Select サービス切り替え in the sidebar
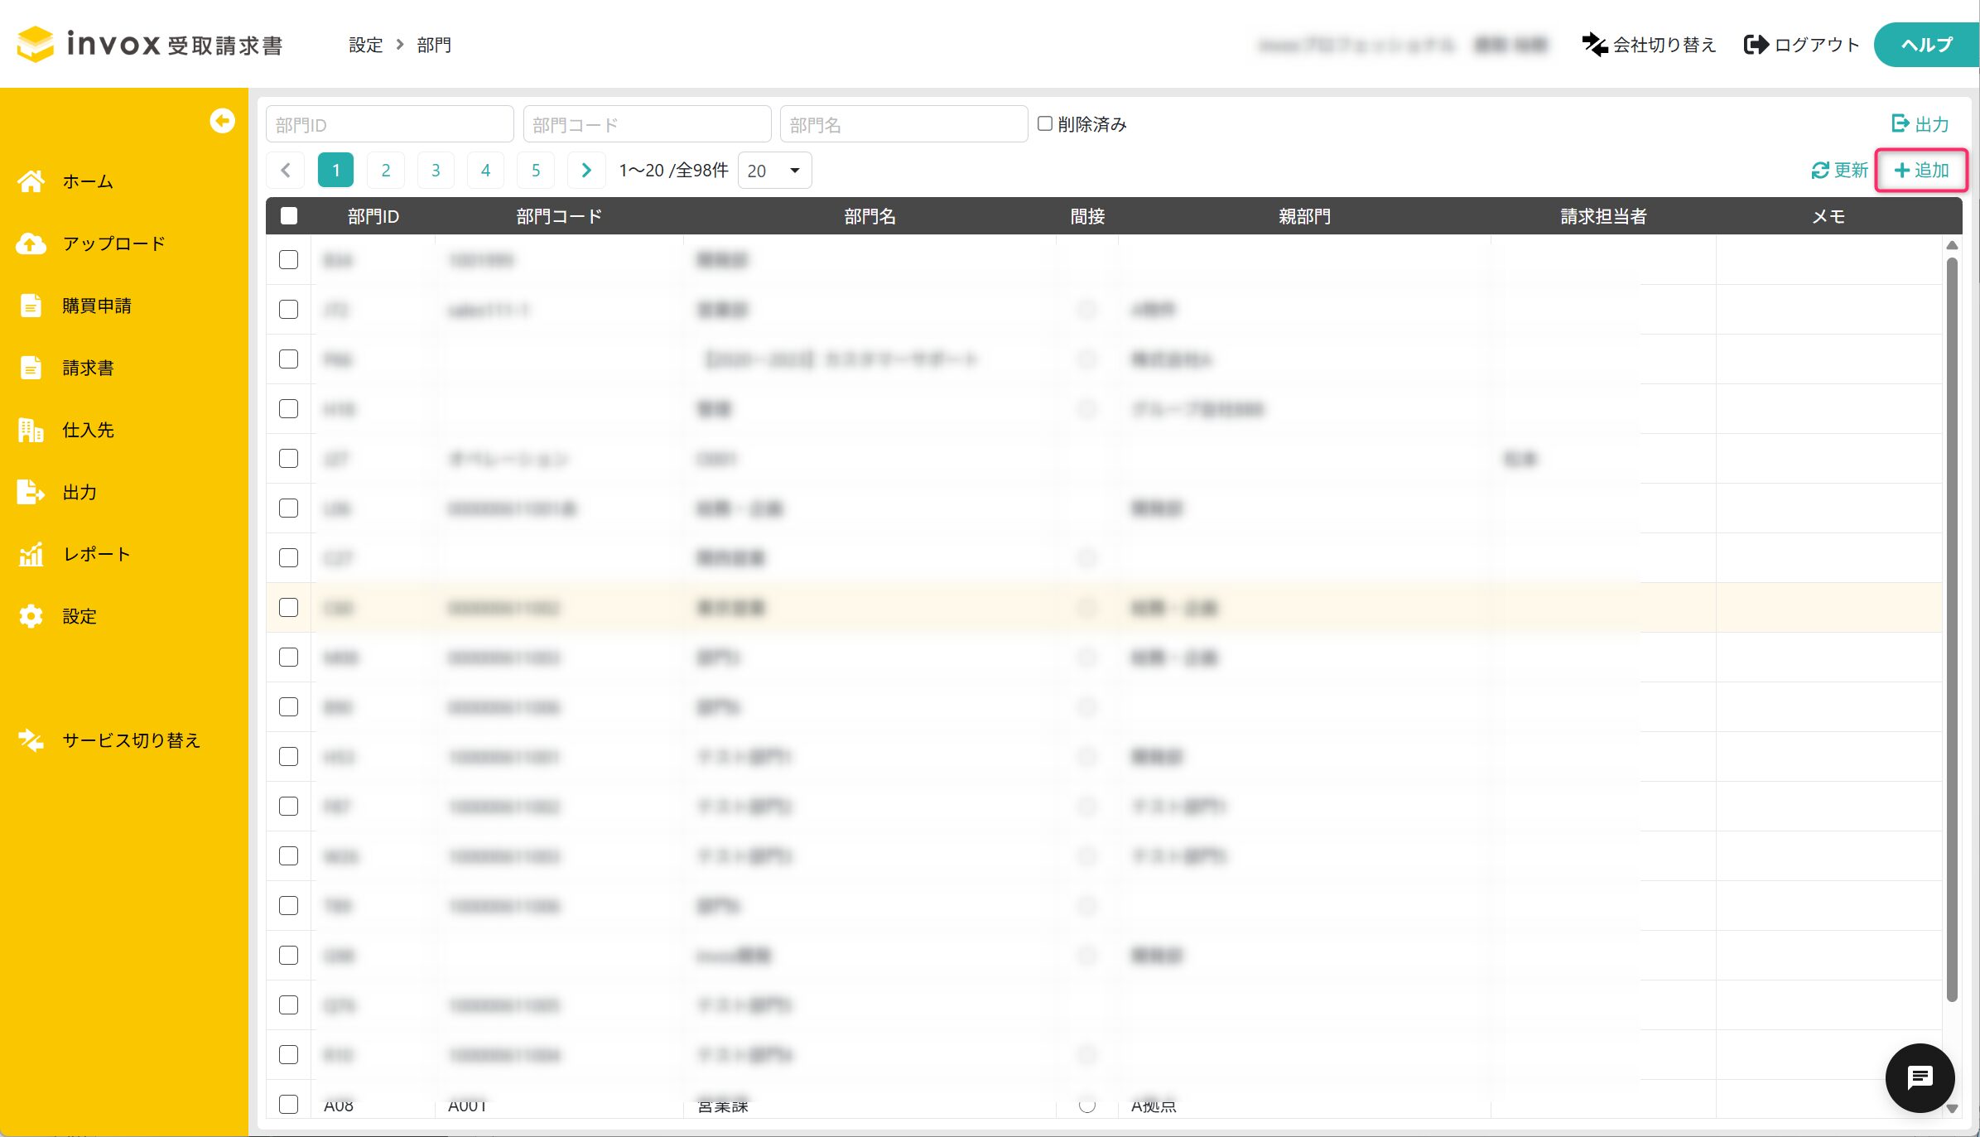 pos(131,740)
